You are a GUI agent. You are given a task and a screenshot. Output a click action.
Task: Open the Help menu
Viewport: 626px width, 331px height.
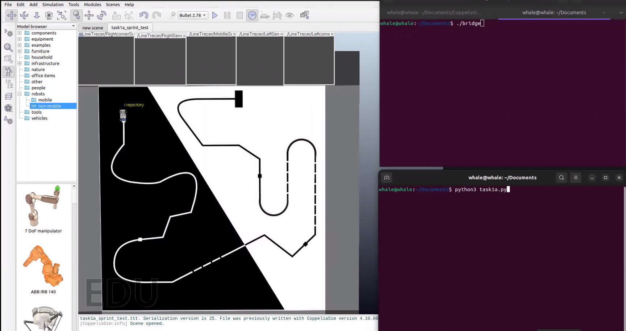[x=129, y=4]
